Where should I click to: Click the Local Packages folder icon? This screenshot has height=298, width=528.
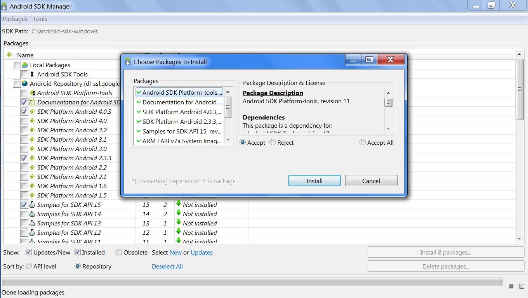point(25,65)
